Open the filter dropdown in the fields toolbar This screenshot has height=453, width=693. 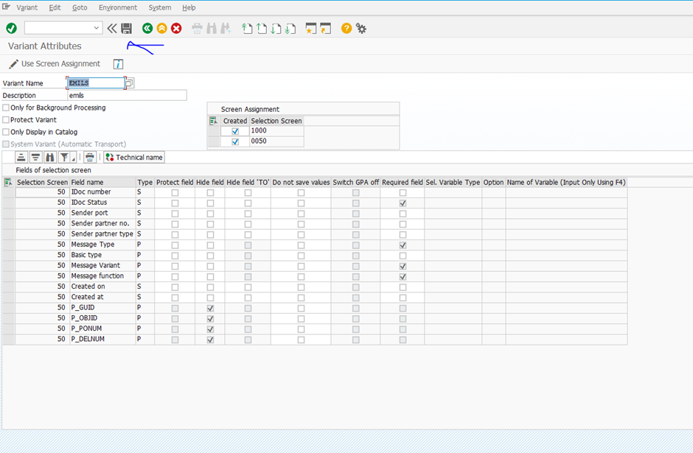(x=72, y=158)
